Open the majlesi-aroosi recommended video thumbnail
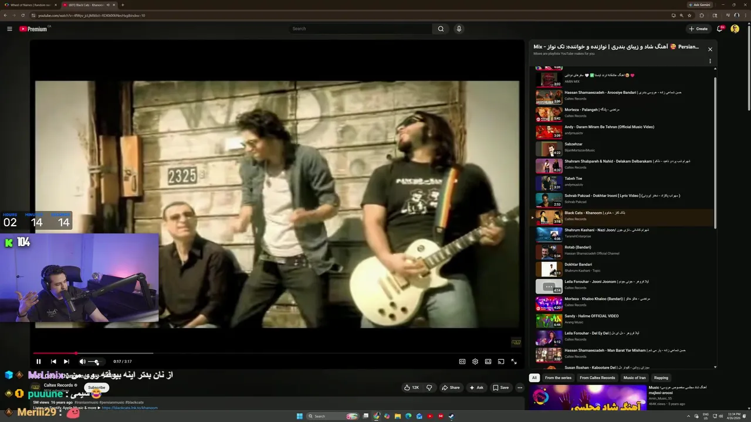The height and width of the screenshot is (422, 751). (x=587, y=397)
